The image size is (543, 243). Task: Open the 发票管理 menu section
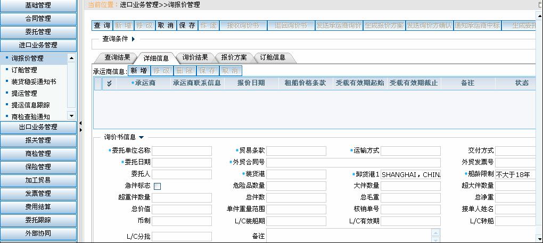pyautogui.click(x=38, y=194)
